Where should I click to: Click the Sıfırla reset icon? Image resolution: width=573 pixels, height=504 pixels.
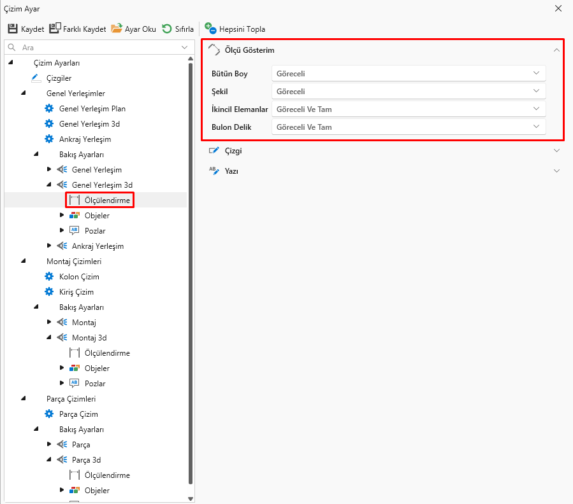click(167, 29)
